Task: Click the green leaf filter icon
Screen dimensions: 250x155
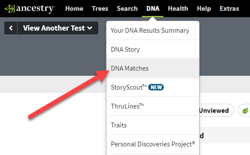Action: point(245,110)
